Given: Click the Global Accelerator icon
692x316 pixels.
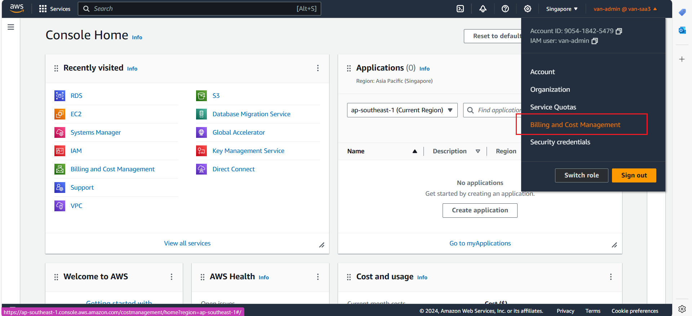Looking at the screenshot, I should (201, 132).
